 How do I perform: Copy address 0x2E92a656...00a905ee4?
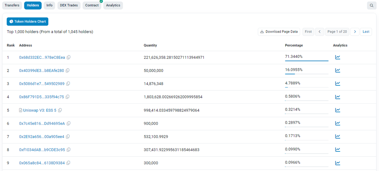click(68, 137)
